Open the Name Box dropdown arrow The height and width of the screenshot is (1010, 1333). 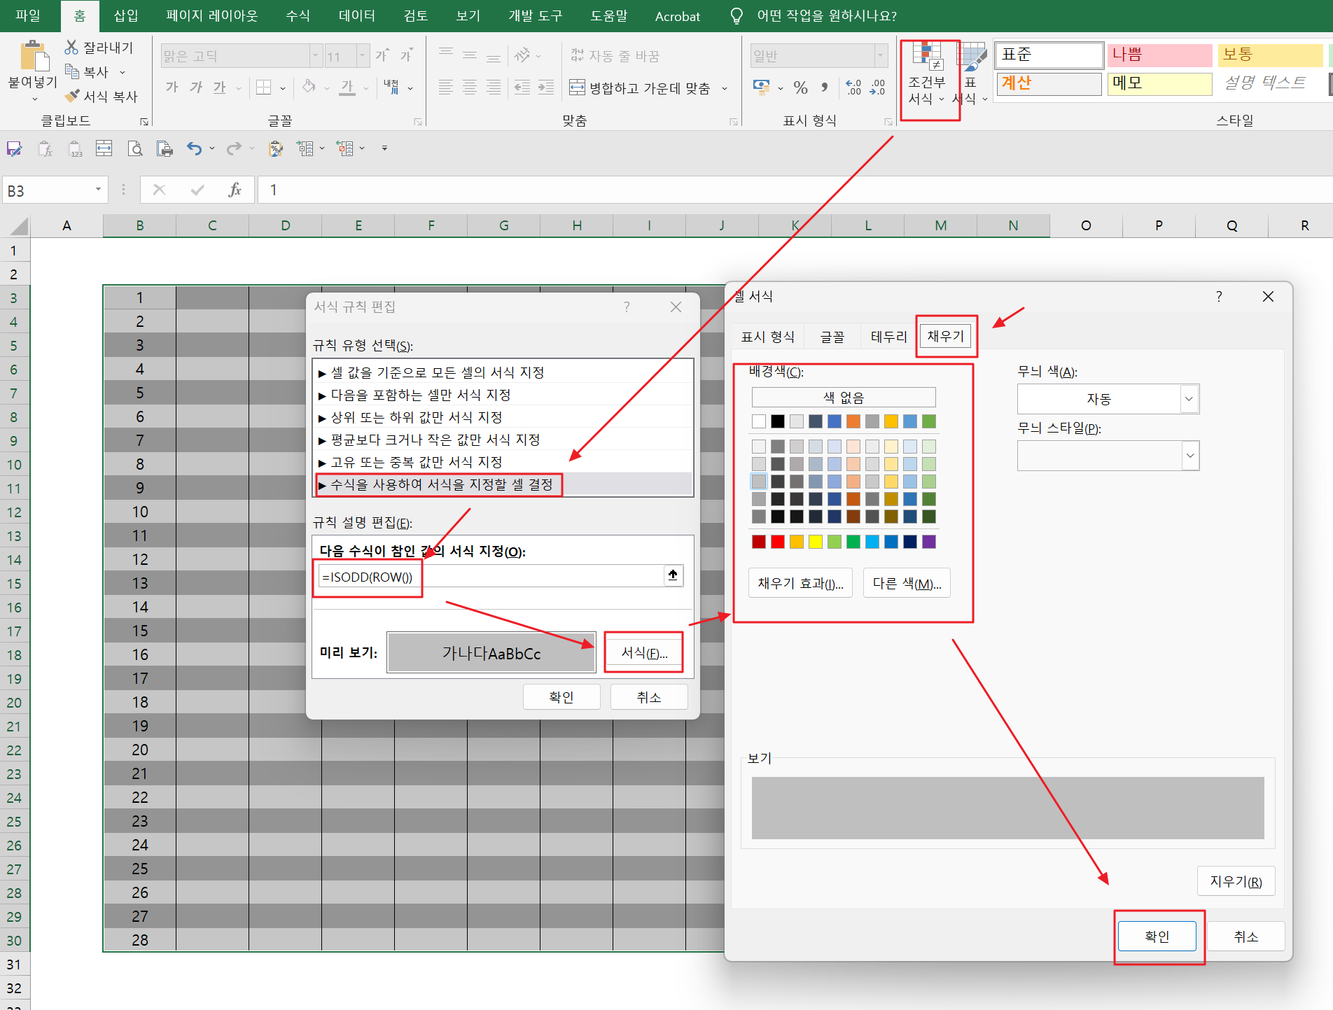(98, 190)
